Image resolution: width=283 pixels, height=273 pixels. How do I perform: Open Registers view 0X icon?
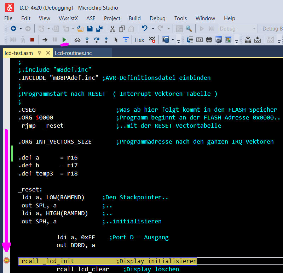[x=200, y=40]
